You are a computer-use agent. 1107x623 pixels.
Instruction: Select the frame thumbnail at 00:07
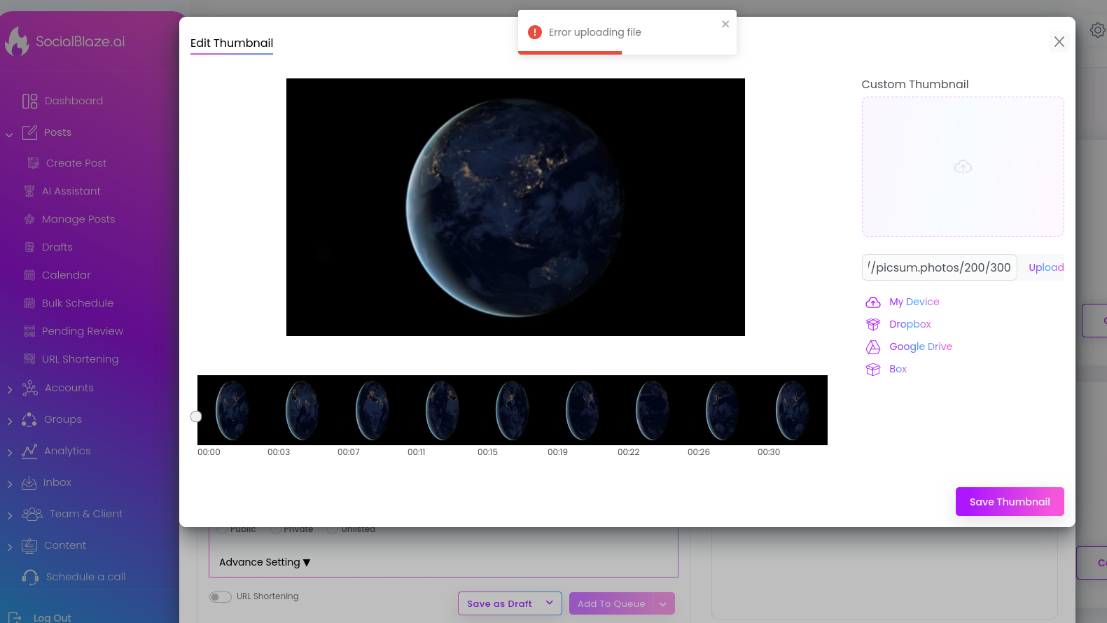[x=373, y=410]
